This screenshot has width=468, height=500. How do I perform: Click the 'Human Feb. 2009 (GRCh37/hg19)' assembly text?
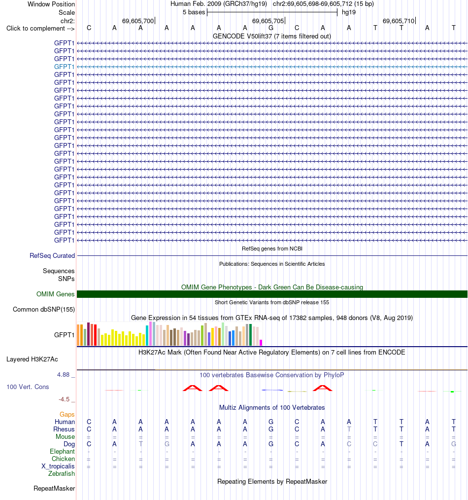click(x=219, y=4)
